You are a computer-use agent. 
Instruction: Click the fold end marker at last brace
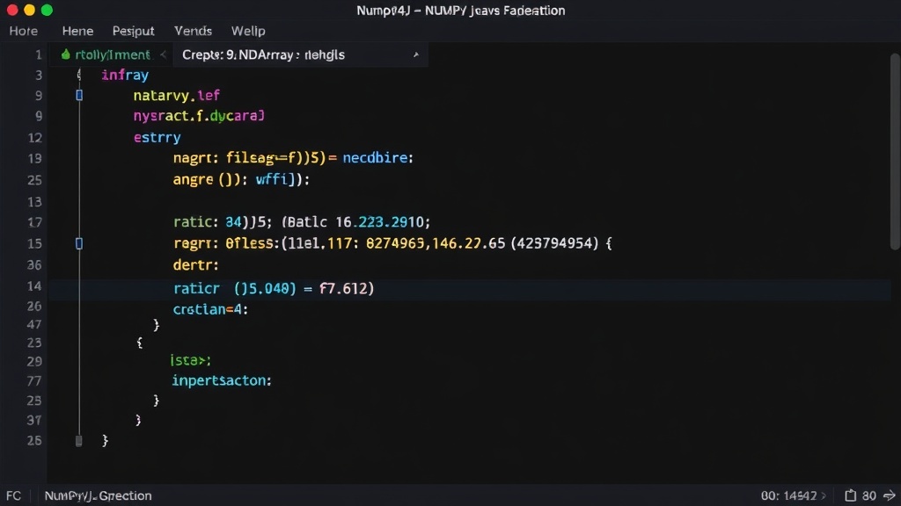pos(78,441)
